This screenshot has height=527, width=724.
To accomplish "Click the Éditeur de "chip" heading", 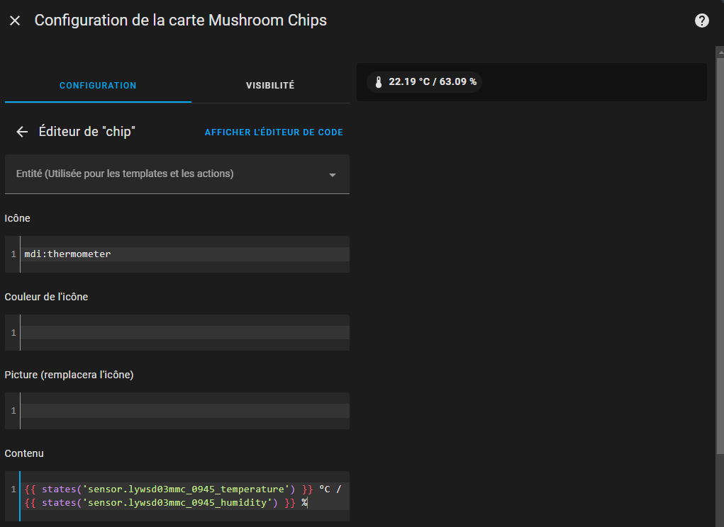I will pyautogui.click(x=87, y=132).
